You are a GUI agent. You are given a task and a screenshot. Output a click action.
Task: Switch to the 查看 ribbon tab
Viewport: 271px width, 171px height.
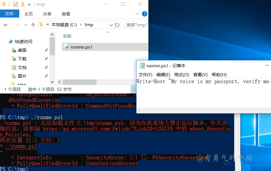coord(65,14)
